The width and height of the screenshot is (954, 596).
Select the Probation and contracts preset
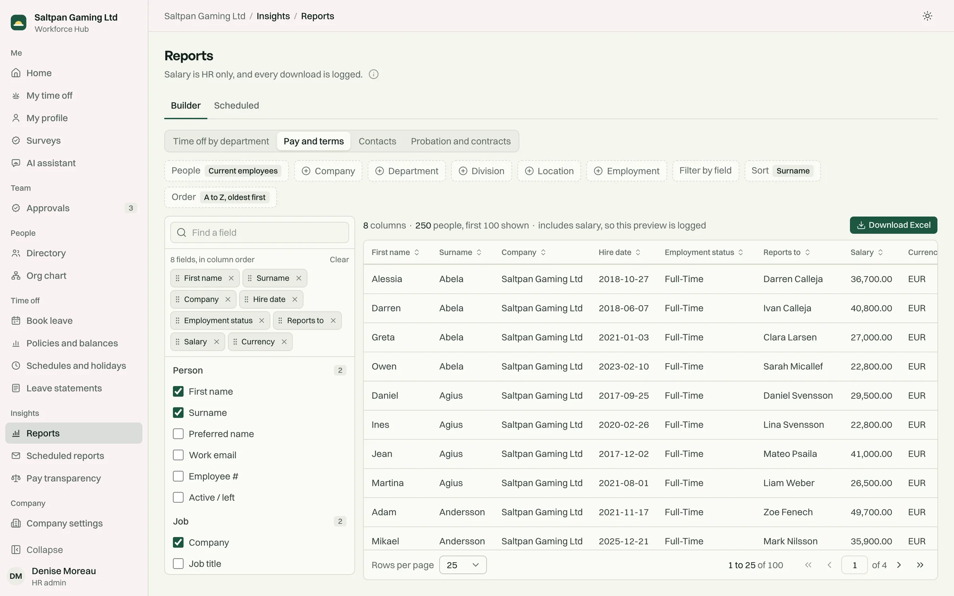[461, 141]
